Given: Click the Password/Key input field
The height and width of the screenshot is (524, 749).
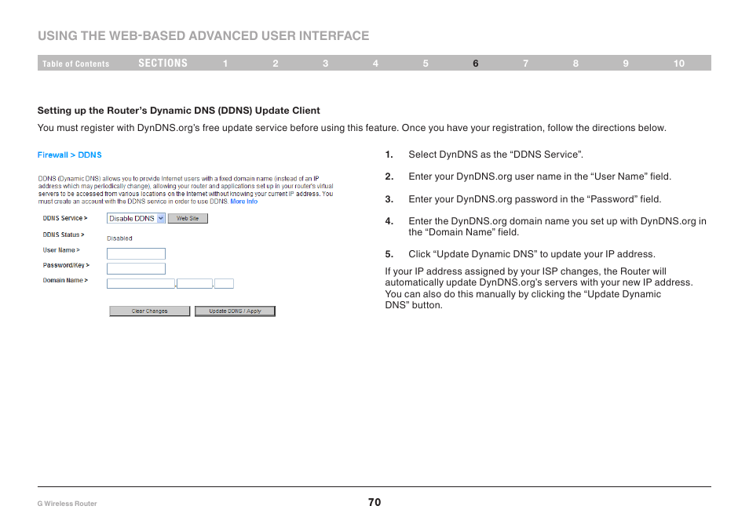Looking at the screenshot, I should coord(136,269).
